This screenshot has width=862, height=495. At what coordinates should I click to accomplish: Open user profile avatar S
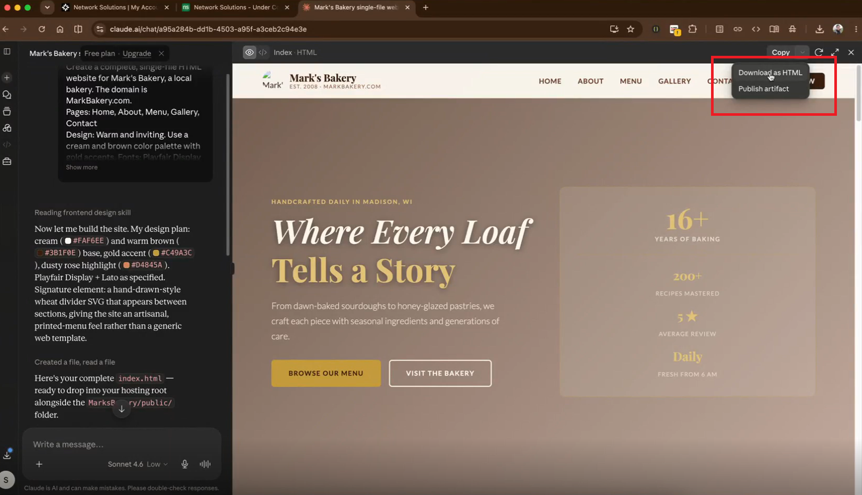point(6,480)
